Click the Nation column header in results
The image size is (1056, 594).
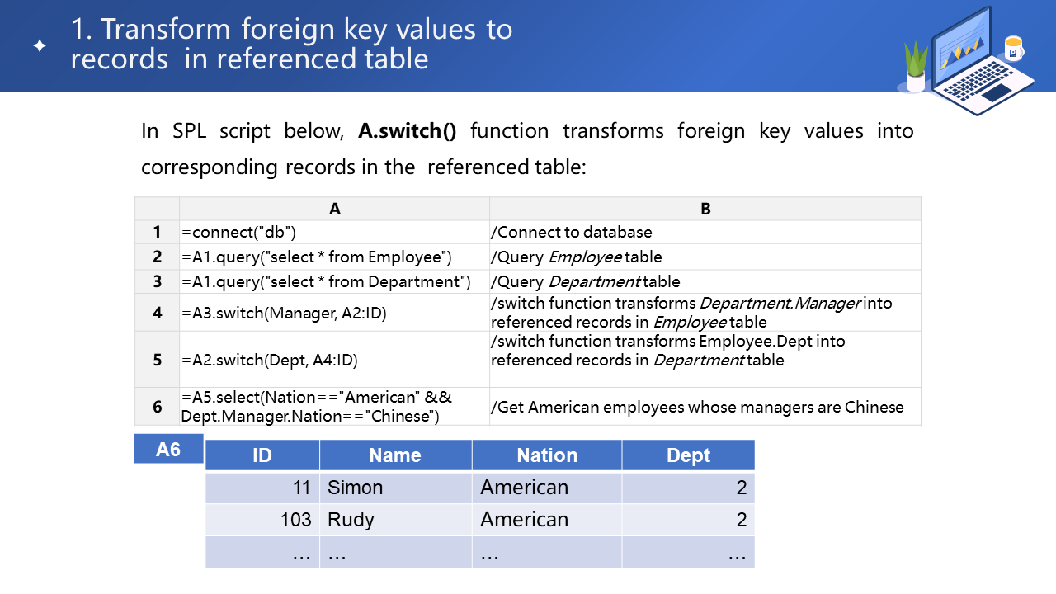pyautogui.click(x=547, y=455)
